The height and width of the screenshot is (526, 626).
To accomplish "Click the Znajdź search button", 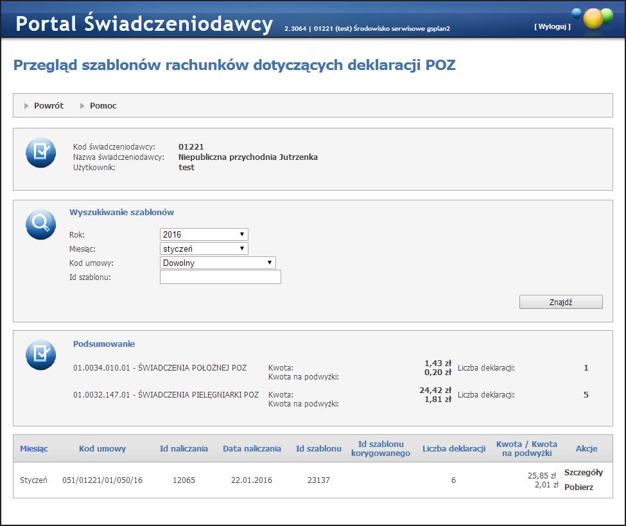I will [x=561, y=302].
